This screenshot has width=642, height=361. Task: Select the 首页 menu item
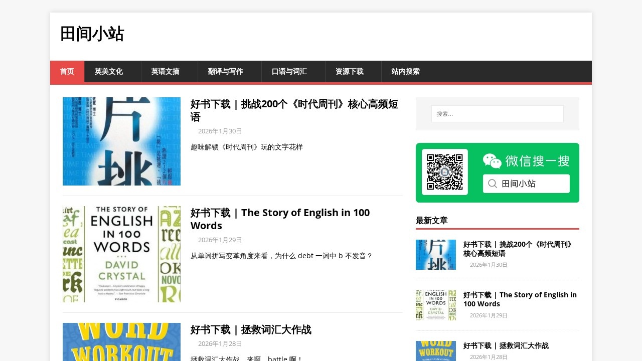tap(67, 72)
